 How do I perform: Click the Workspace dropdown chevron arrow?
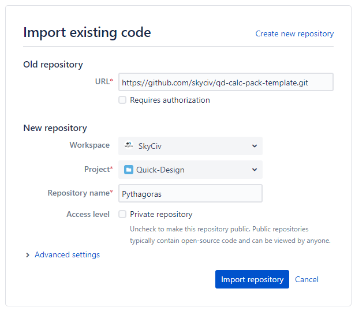(255, 146)
